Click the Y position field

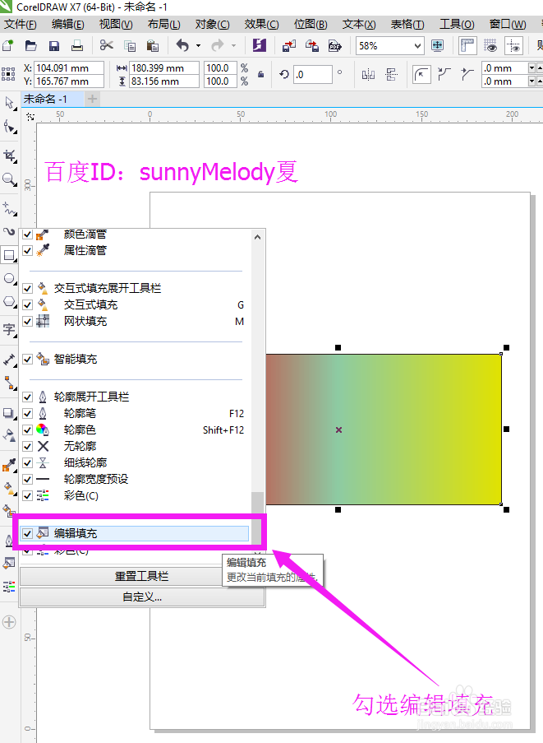(x=70, y=81)
